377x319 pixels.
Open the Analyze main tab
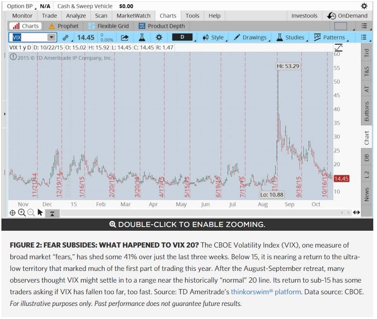tap(76, 16)
